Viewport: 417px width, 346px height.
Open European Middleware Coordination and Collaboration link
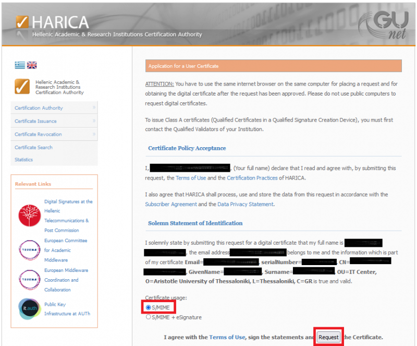(x=66, y=280)
